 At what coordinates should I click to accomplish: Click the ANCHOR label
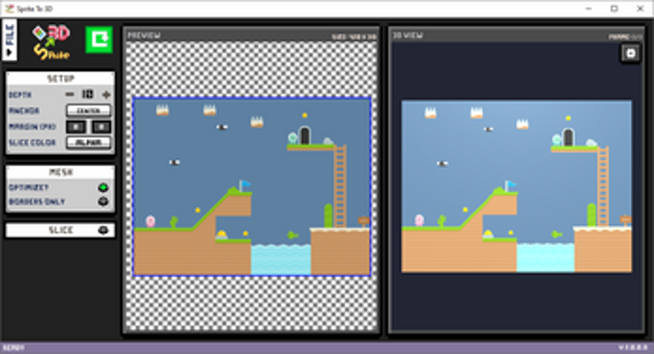[x=24, y=111]
